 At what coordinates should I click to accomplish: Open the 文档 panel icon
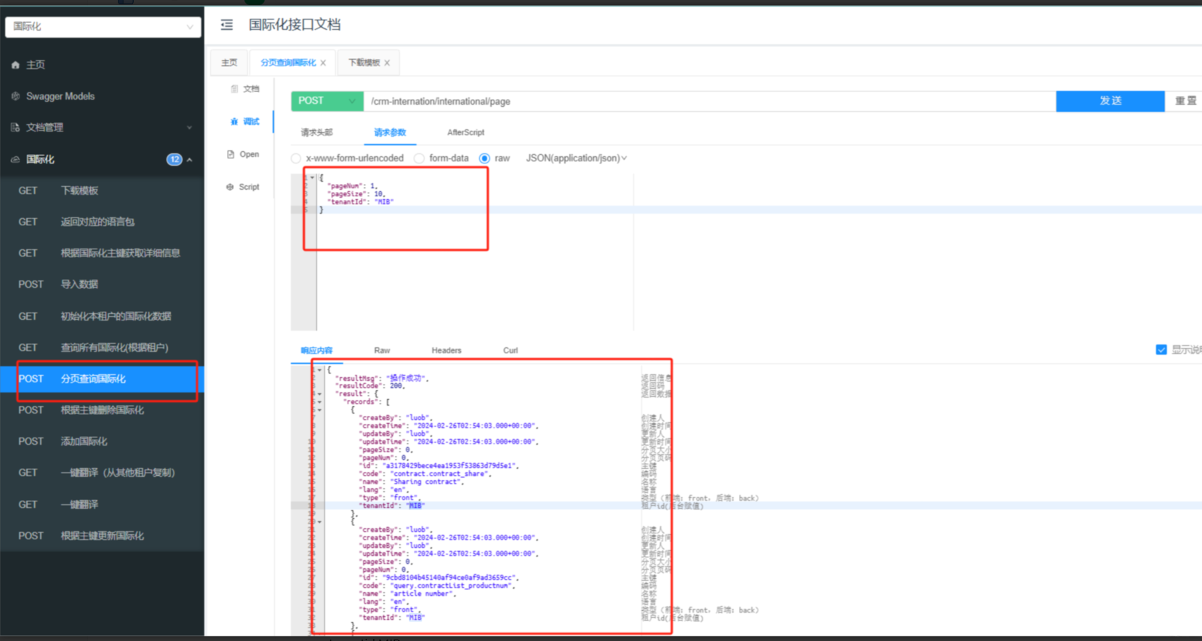coord(234,89)
